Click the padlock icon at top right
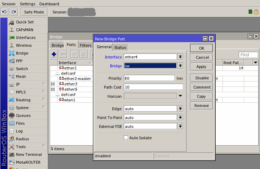Image resolution: width=260 pixels, height=169 pixels. 256,12
